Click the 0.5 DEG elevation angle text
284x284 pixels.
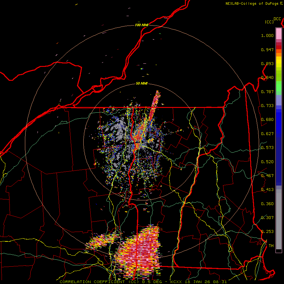click(152, 282)
